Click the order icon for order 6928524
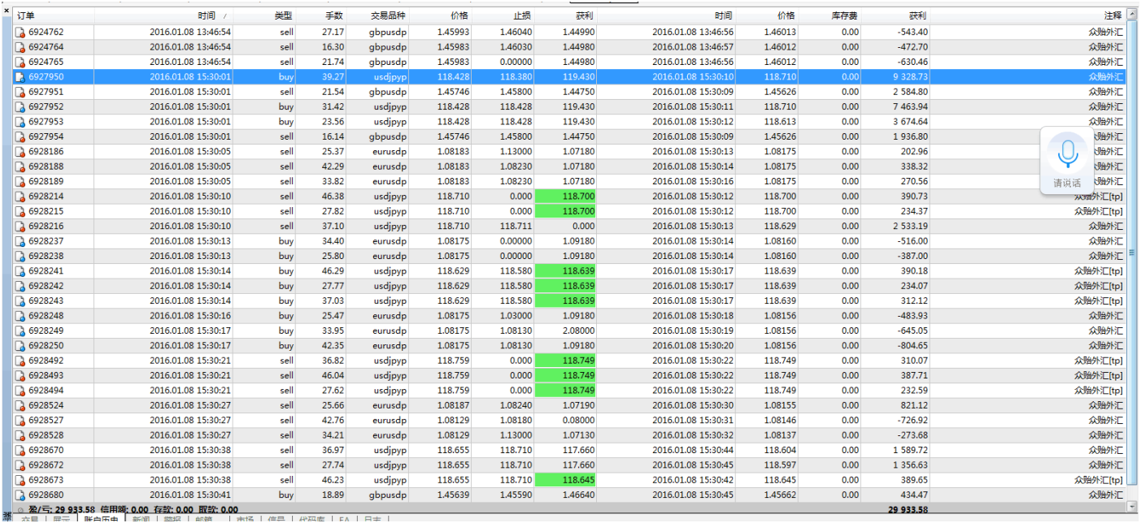 tap(20, 405)
